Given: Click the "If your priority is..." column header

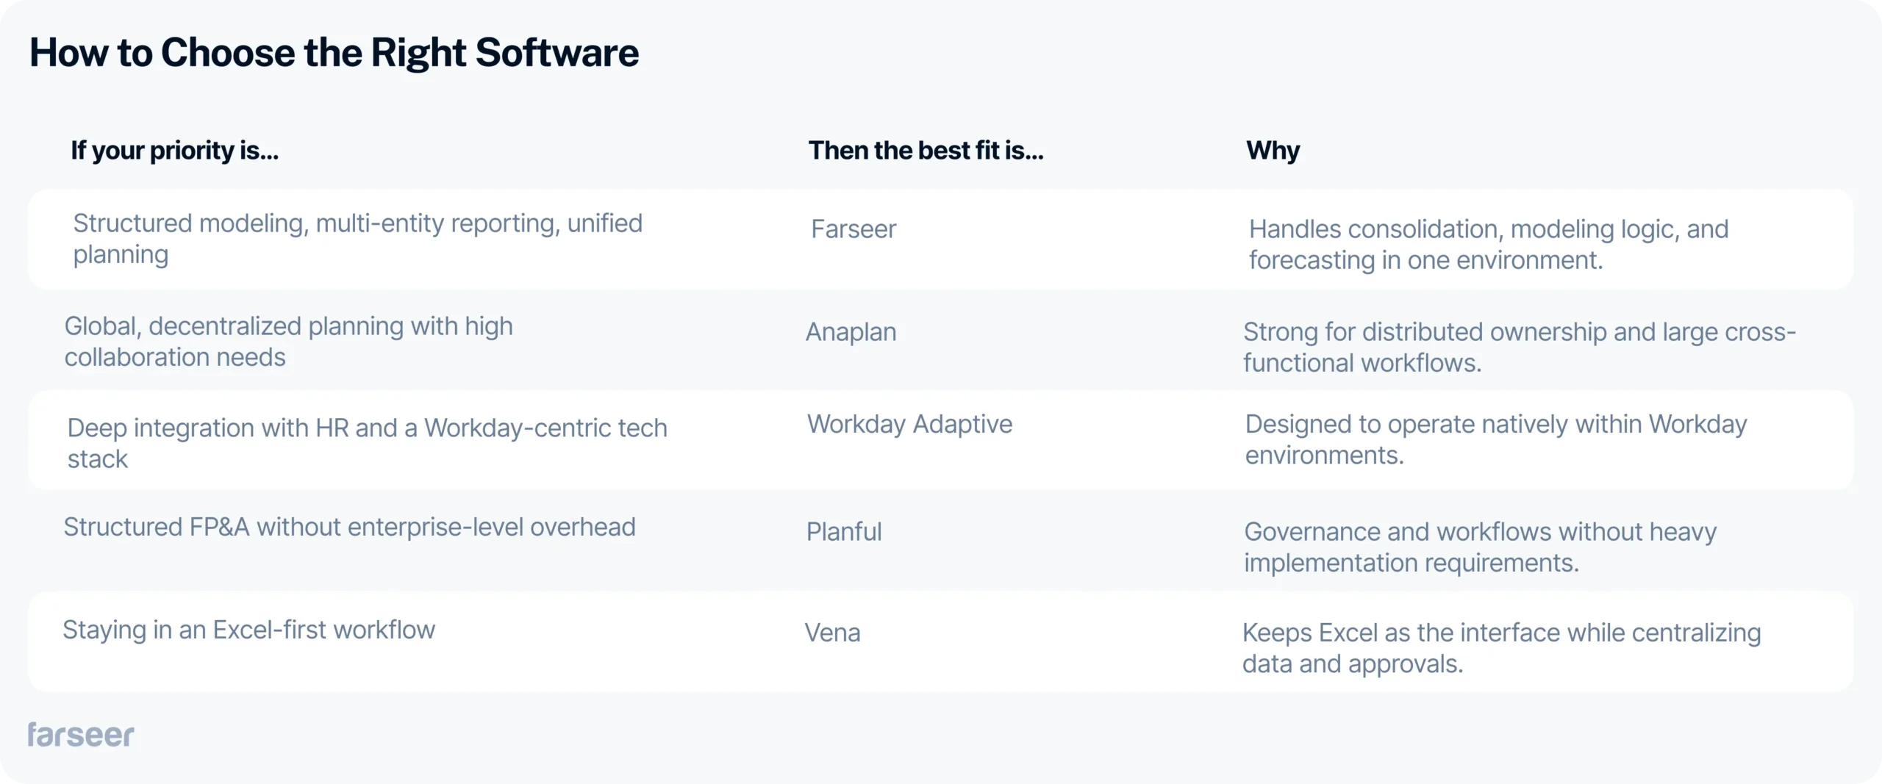Looking at the screenshot, I should pyautogui.click(x=174, y=151).
